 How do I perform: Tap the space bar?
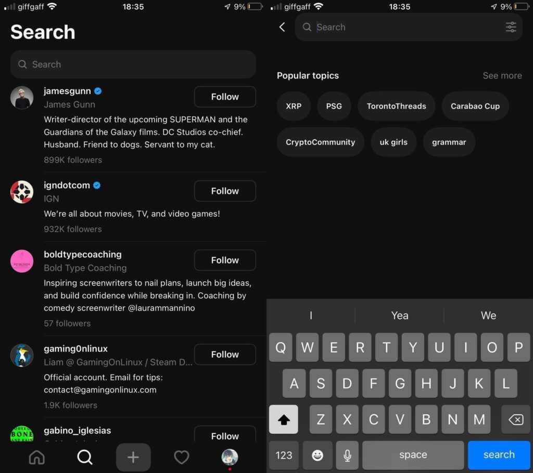(413, 455)
